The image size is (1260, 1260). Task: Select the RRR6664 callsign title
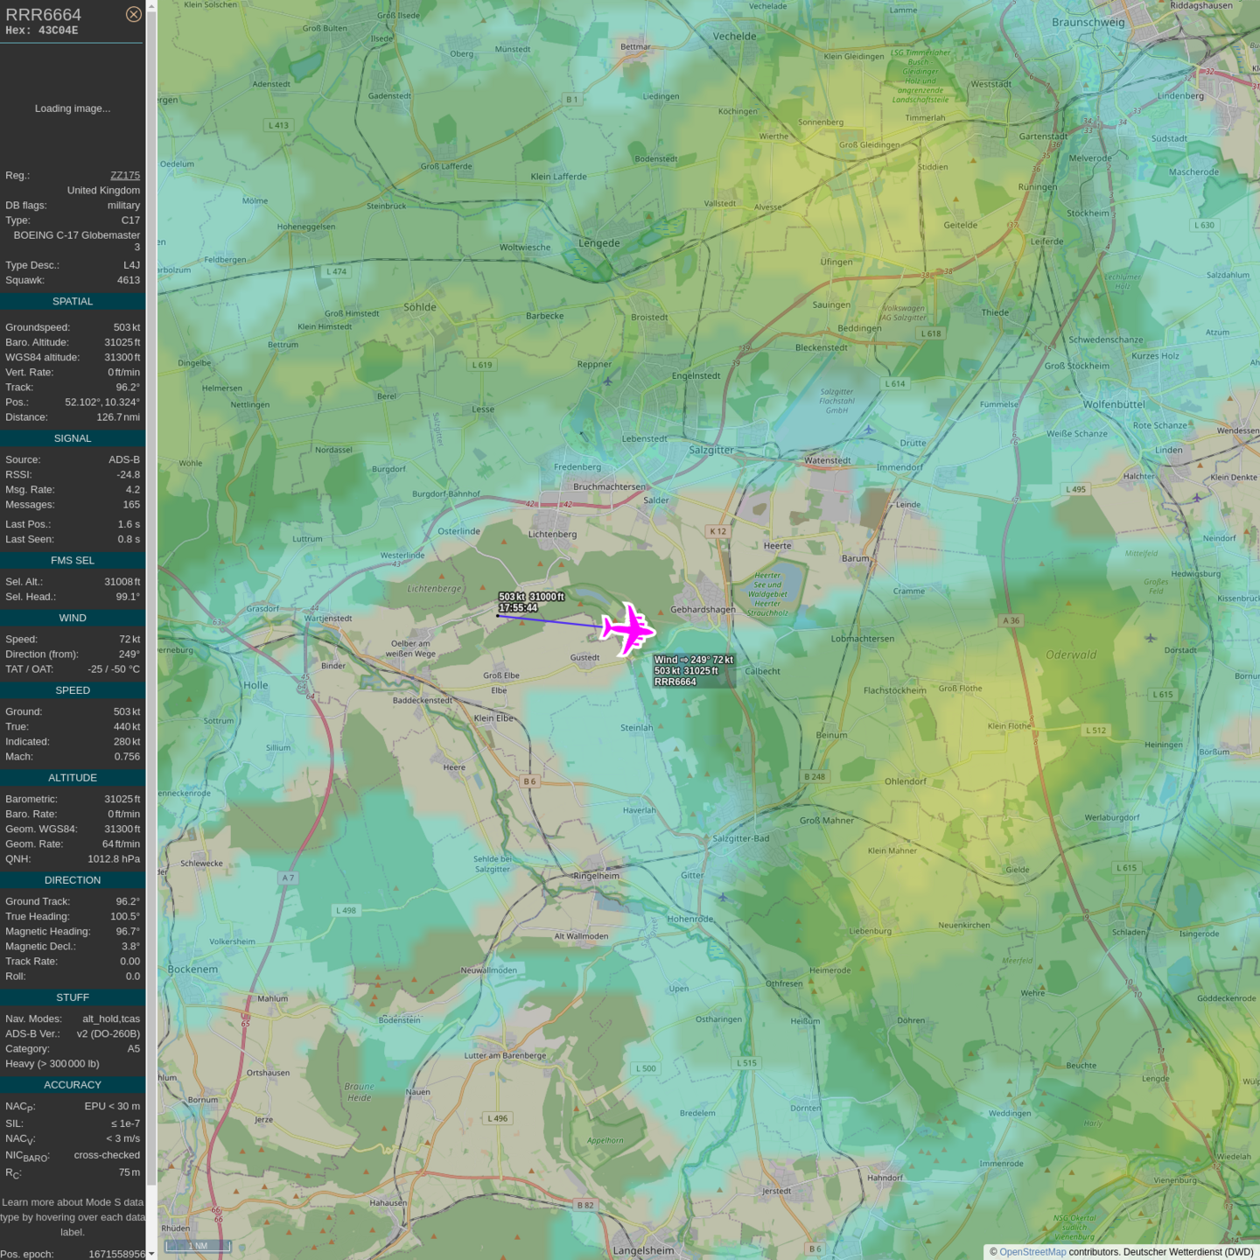pyautogui.click(x=44, y=15)
